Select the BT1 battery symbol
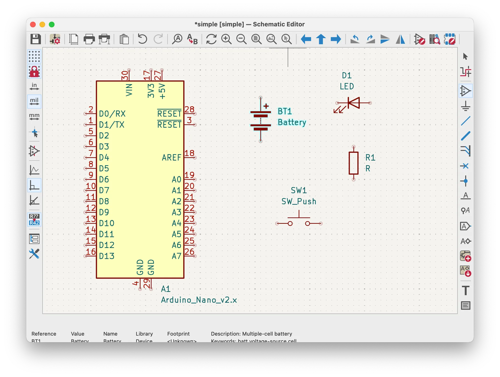The image size is (500, 377). click(x=260, y=119)
